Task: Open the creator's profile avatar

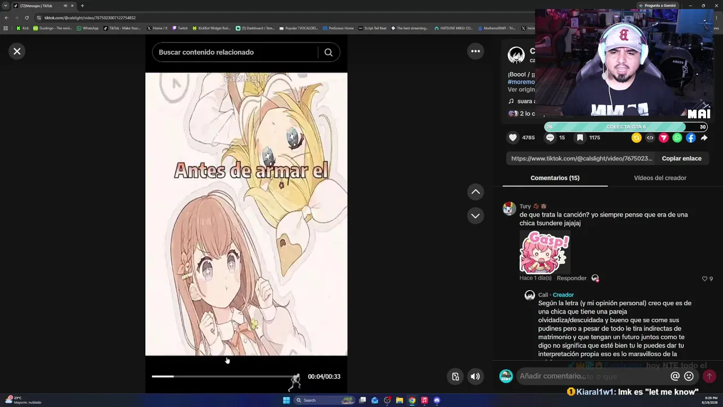Action: coord(516,55)
